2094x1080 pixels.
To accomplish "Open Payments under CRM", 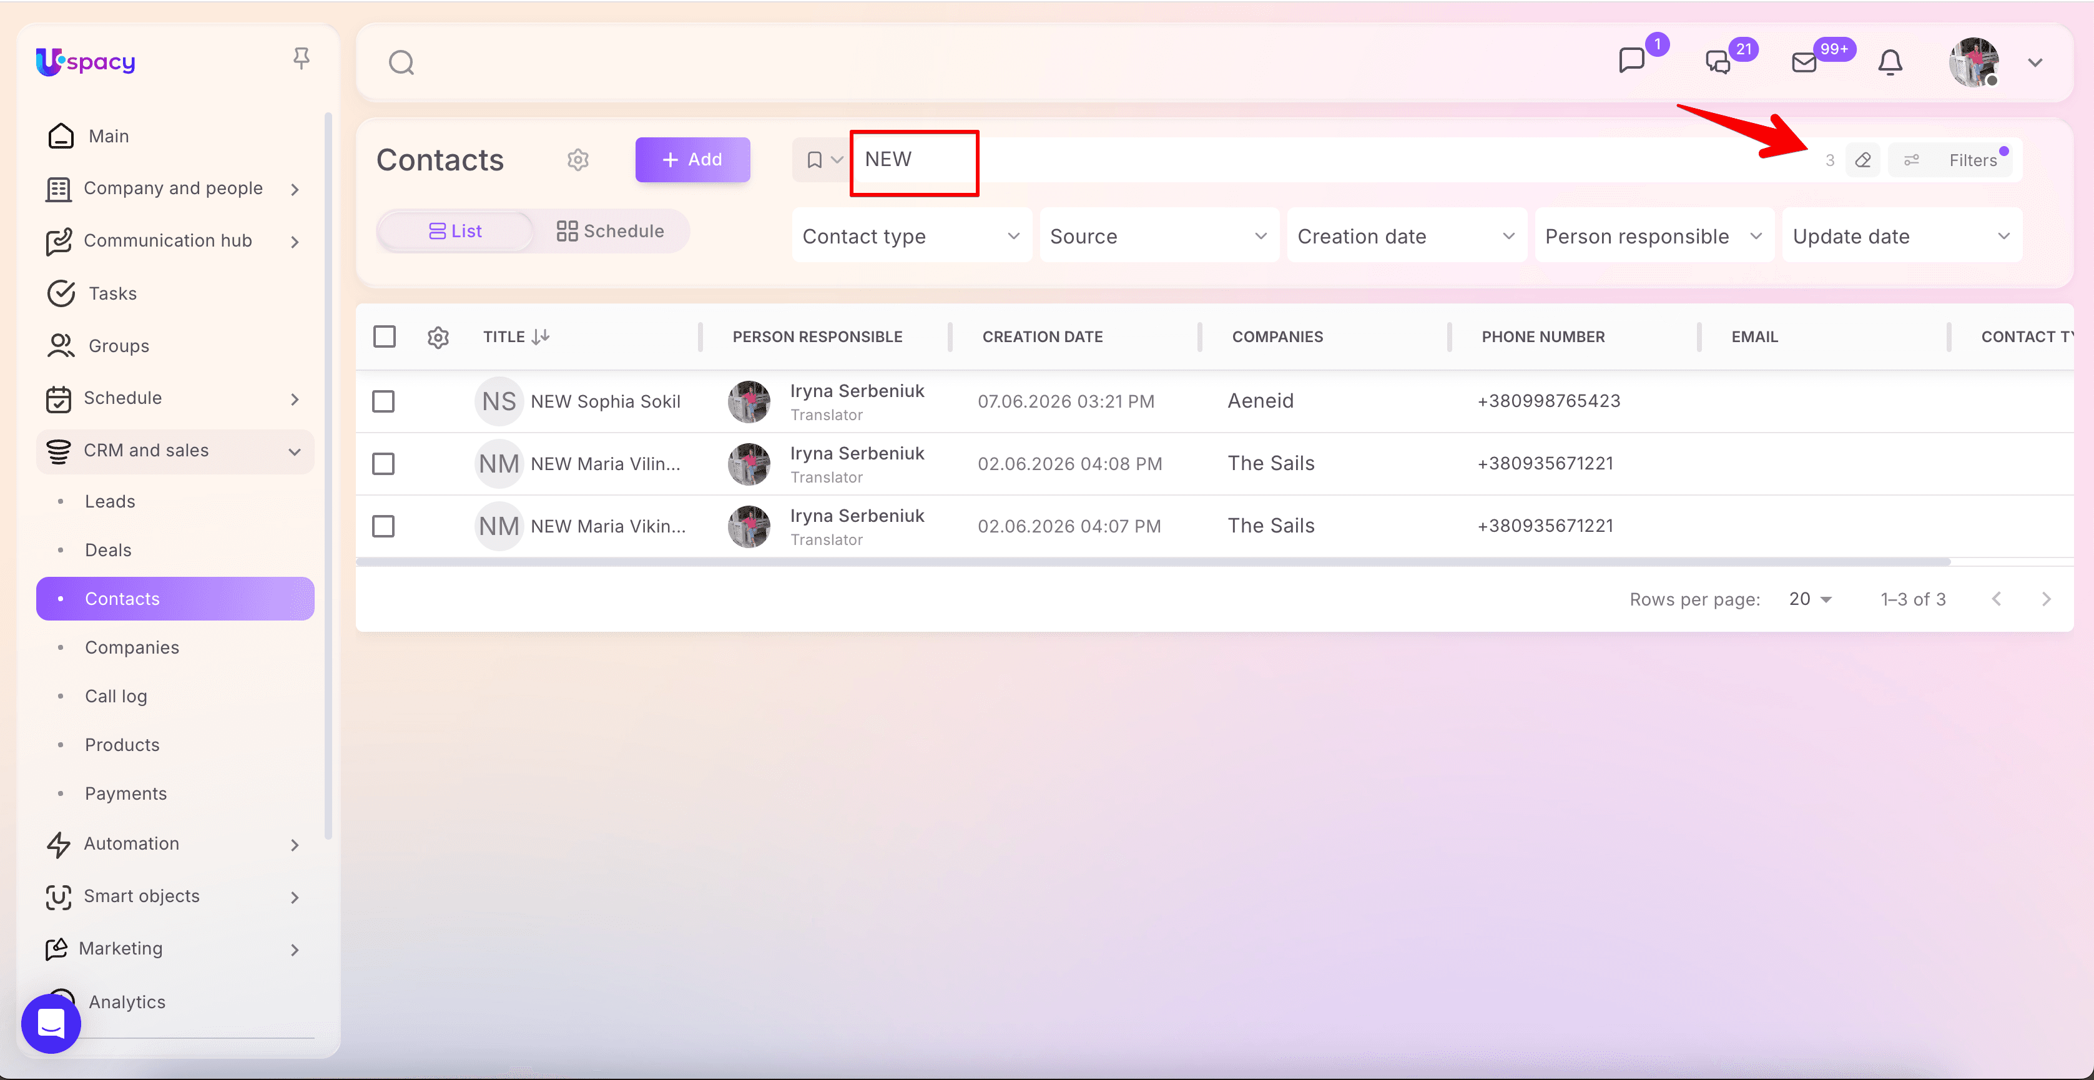I will point(125,794).
